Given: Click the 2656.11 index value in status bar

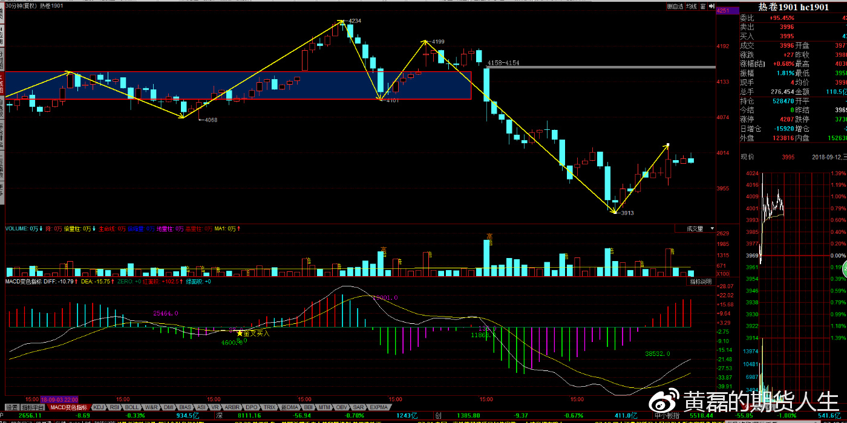Looking at the screenshot, I should click(30, 416).
